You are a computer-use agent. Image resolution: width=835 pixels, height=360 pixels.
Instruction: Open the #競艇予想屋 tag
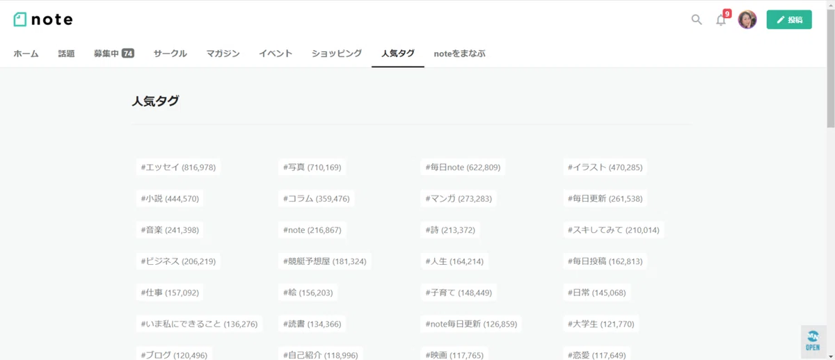coord(325,261)
